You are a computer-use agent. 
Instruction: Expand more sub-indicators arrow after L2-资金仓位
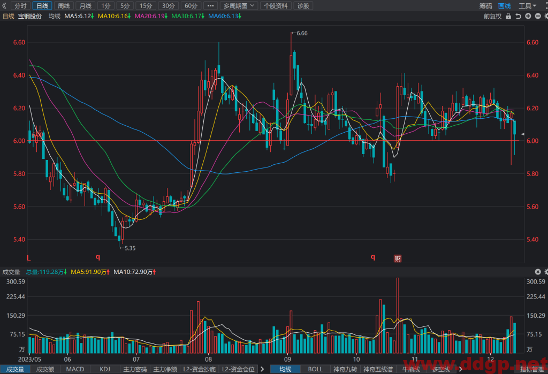tap(262, 369)
